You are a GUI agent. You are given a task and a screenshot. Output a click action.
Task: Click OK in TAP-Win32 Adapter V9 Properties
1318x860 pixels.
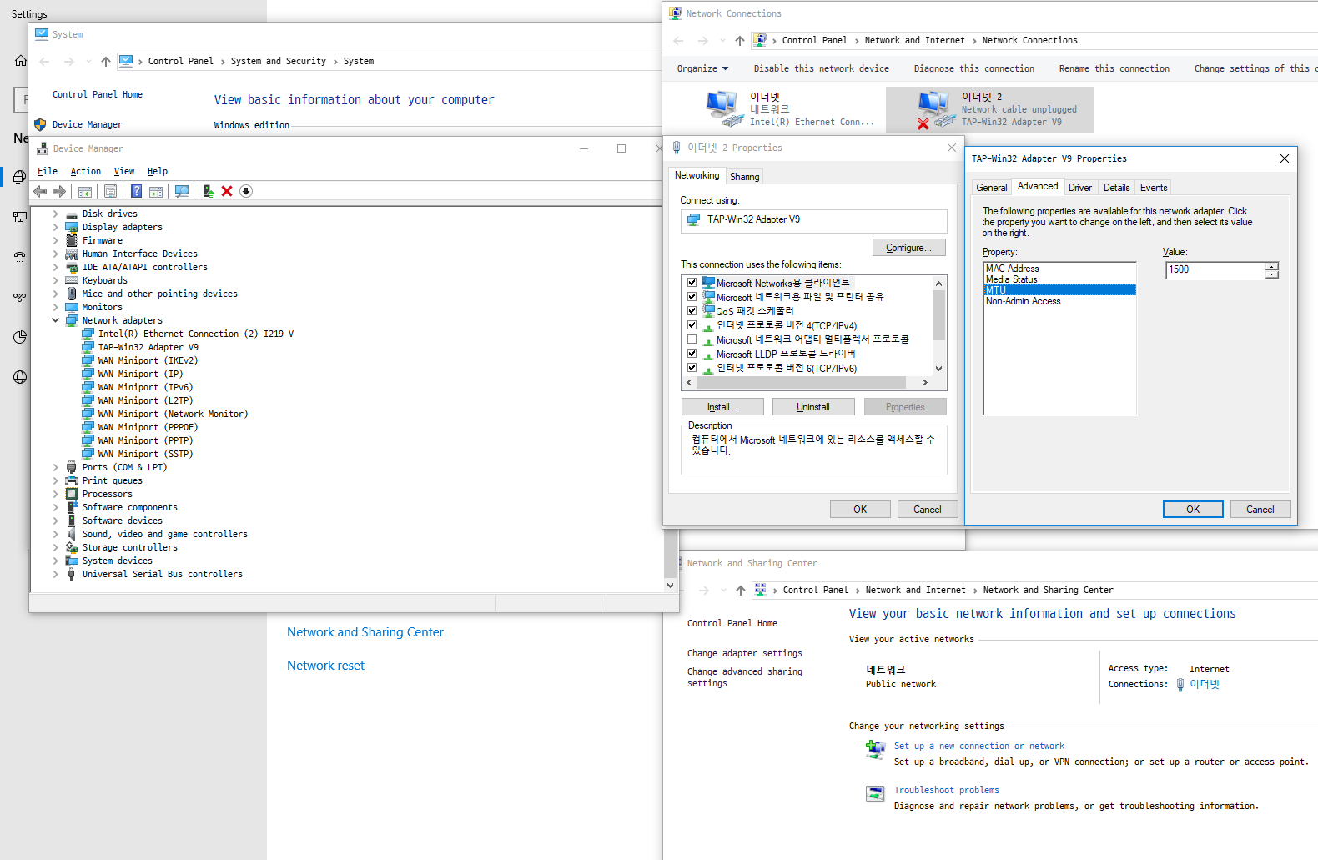(x=1193, y=510)
